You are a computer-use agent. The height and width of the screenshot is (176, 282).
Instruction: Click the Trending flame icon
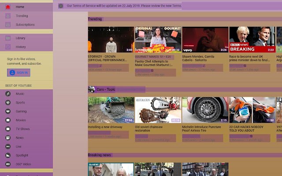click(8, 16)
